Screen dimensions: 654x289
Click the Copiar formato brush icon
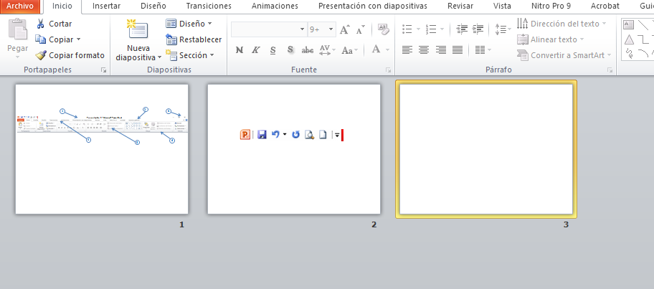[42, 55]
